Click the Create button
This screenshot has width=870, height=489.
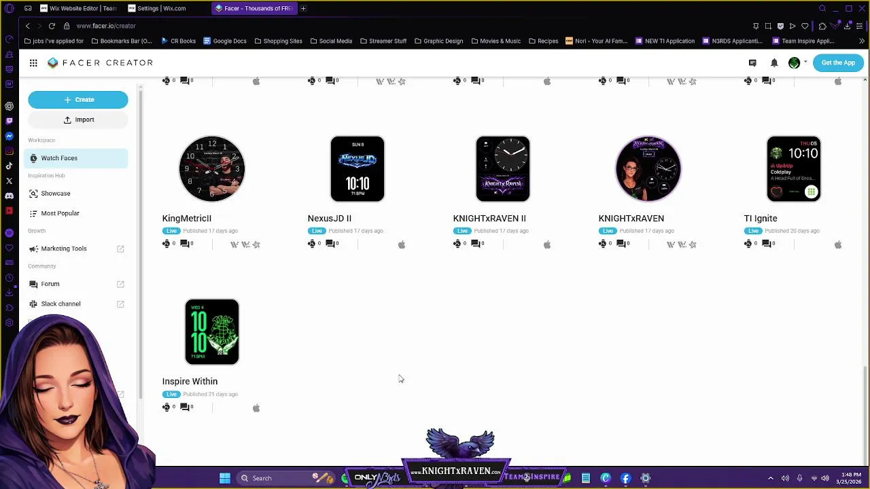[78, 100]
